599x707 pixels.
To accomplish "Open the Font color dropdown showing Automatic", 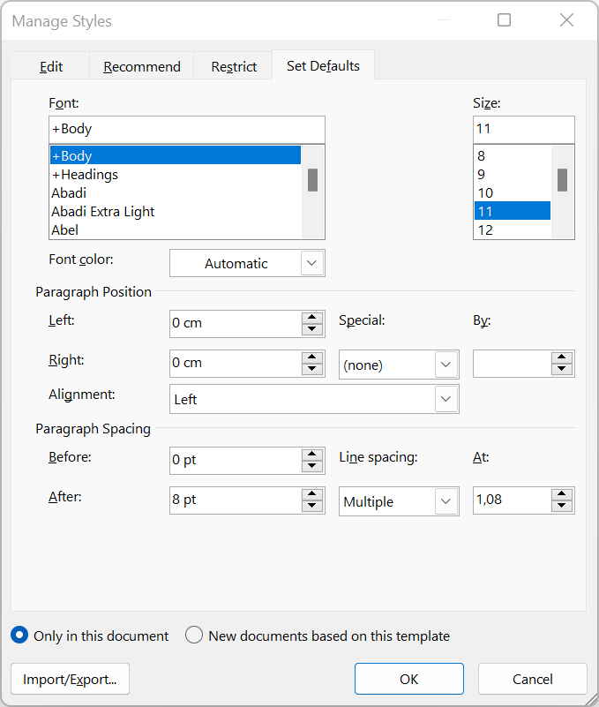I will point(311,262).
